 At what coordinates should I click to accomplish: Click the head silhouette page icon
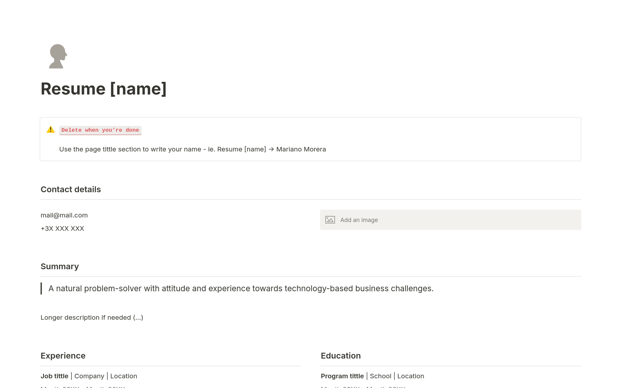(x=58, y=56)
